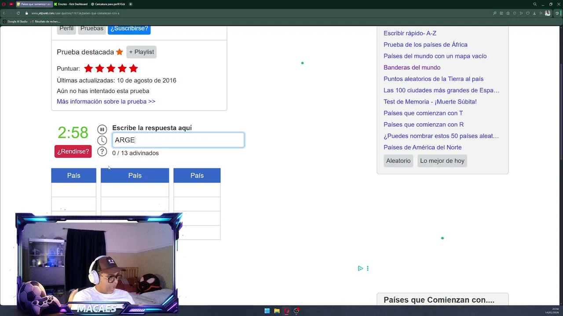563x316 pixels.
Task: Reload the current page
Action: (x=18, y=13)
